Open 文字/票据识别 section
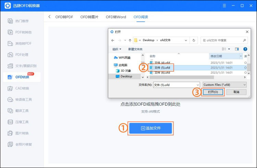The height and width of the screenshot is (168, 257). 22,66
